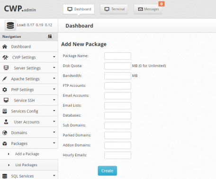The image size is (216, 179).
Task: Click the Hourly Emails input field
Action: (117, 155)
